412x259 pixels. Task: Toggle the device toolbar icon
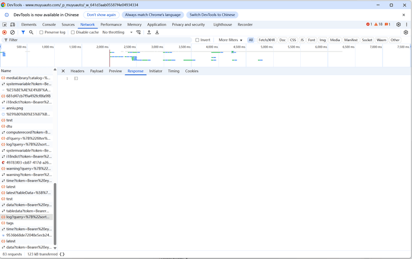point(12,24)
